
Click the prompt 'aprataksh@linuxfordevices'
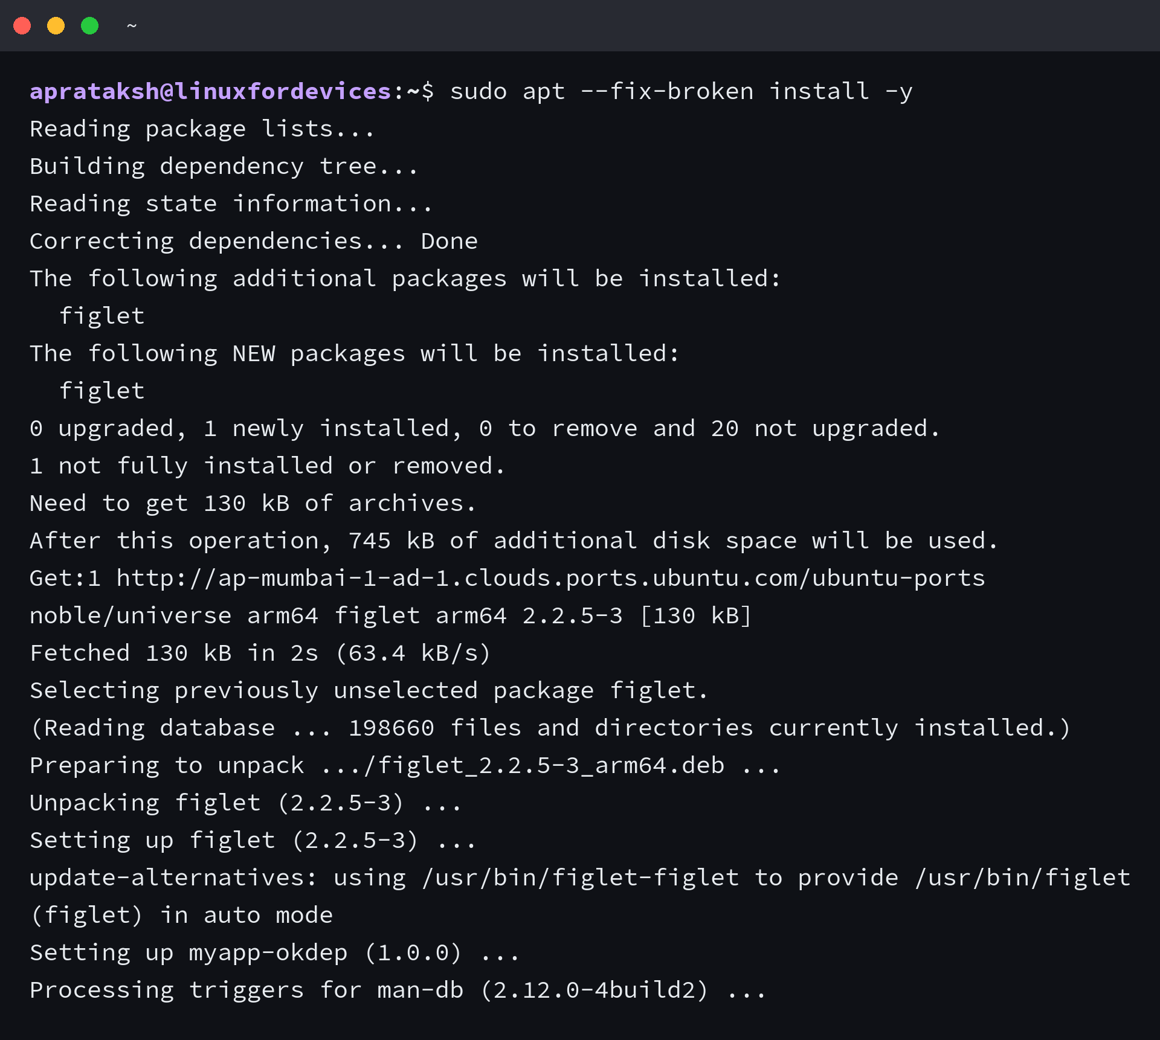pyautogui.click(x=210, y=91)
